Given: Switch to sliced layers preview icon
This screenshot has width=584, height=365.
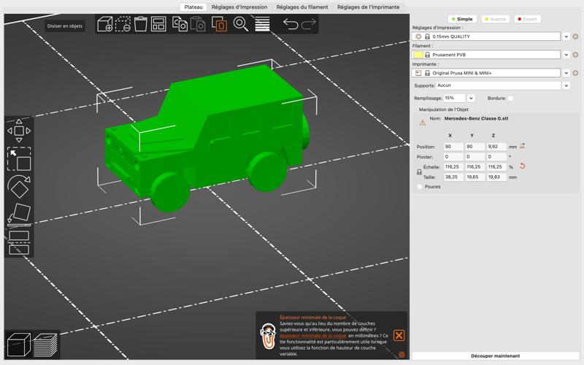Looking at the screenshot, I should point(45,345).
